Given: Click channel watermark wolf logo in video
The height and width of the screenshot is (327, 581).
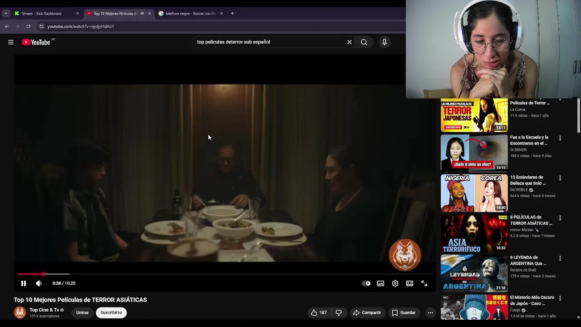Looking at the screenshot, I should (x=405, y=255).
